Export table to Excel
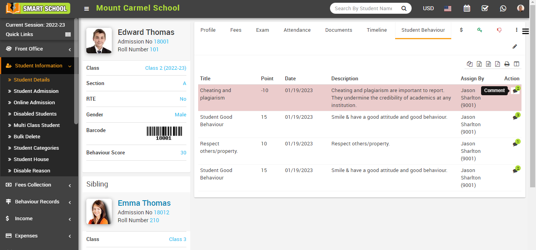The height and width of the screenshot is (250, 536). tap(479, 64)
